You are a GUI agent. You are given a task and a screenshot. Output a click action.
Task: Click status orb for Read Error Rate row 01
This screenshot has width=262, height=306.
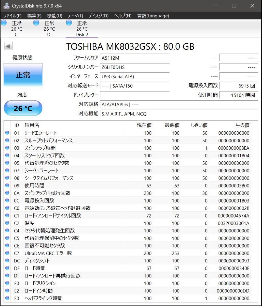(7, 133)
